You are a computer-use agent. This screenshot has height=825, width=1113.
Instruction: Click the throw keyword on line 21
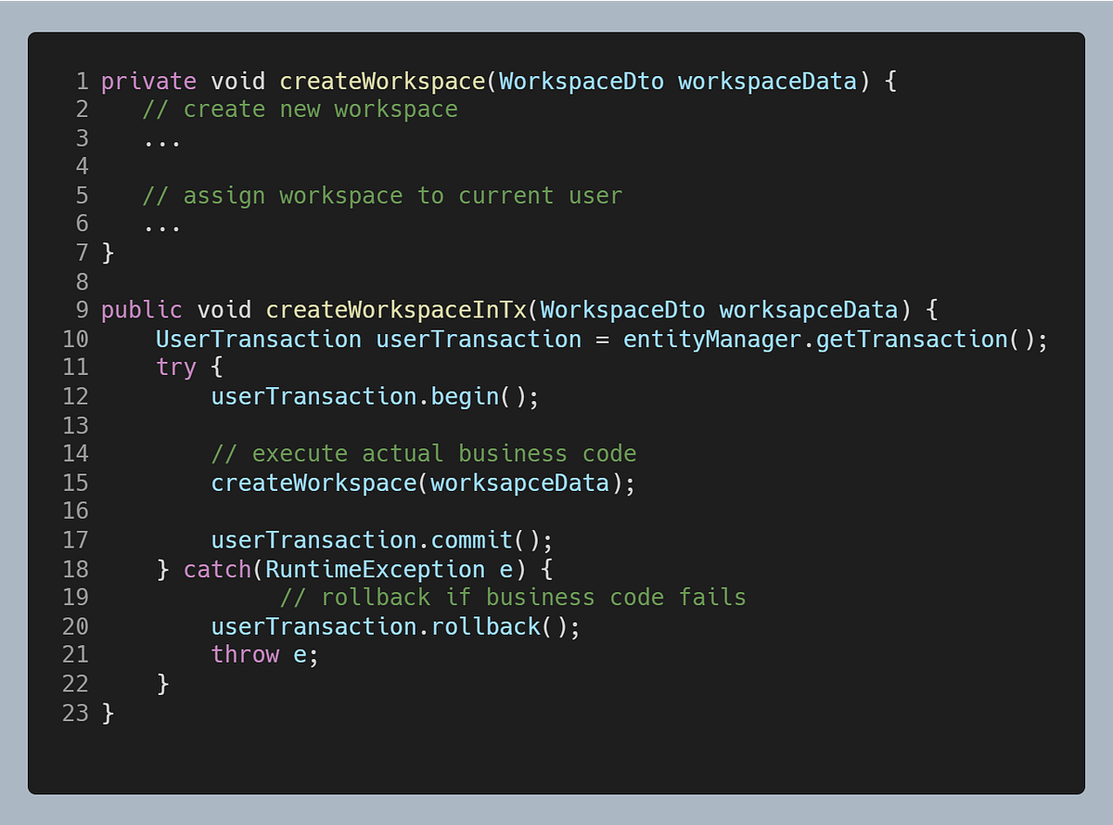coord(245,654)
